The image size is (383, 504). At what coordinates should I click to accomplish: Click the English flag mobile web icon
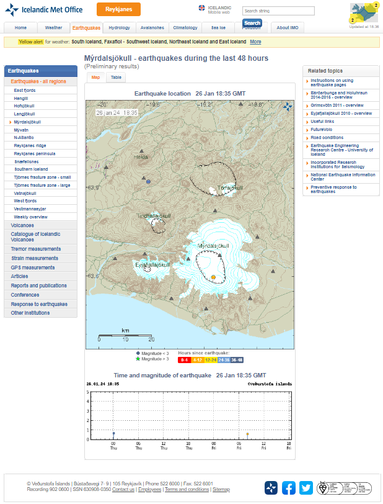tap(202, 8)
